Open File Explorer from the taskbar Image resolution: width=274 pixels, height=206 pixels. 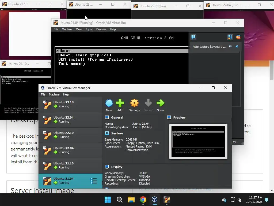tap(131, 200)
